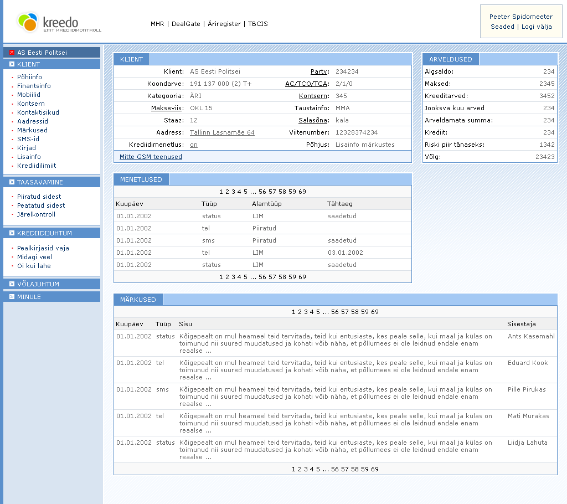Click the Sisestaja column header in Märkused

point(522,324)
